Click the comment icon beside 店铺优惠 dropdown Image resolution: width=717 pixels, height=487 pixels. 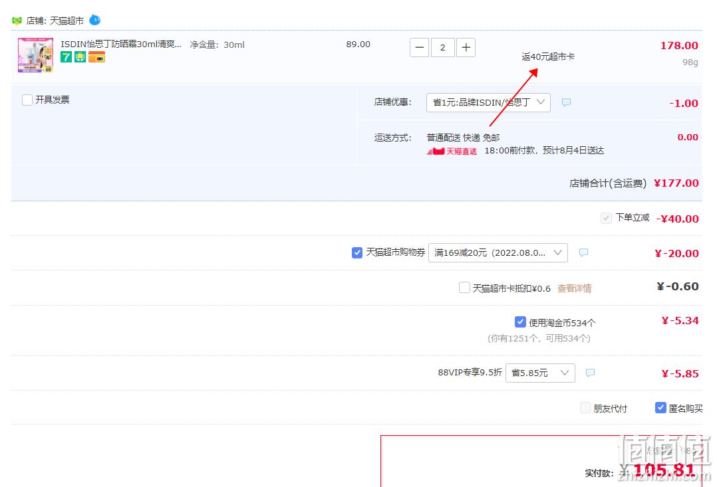pos(566,102)
